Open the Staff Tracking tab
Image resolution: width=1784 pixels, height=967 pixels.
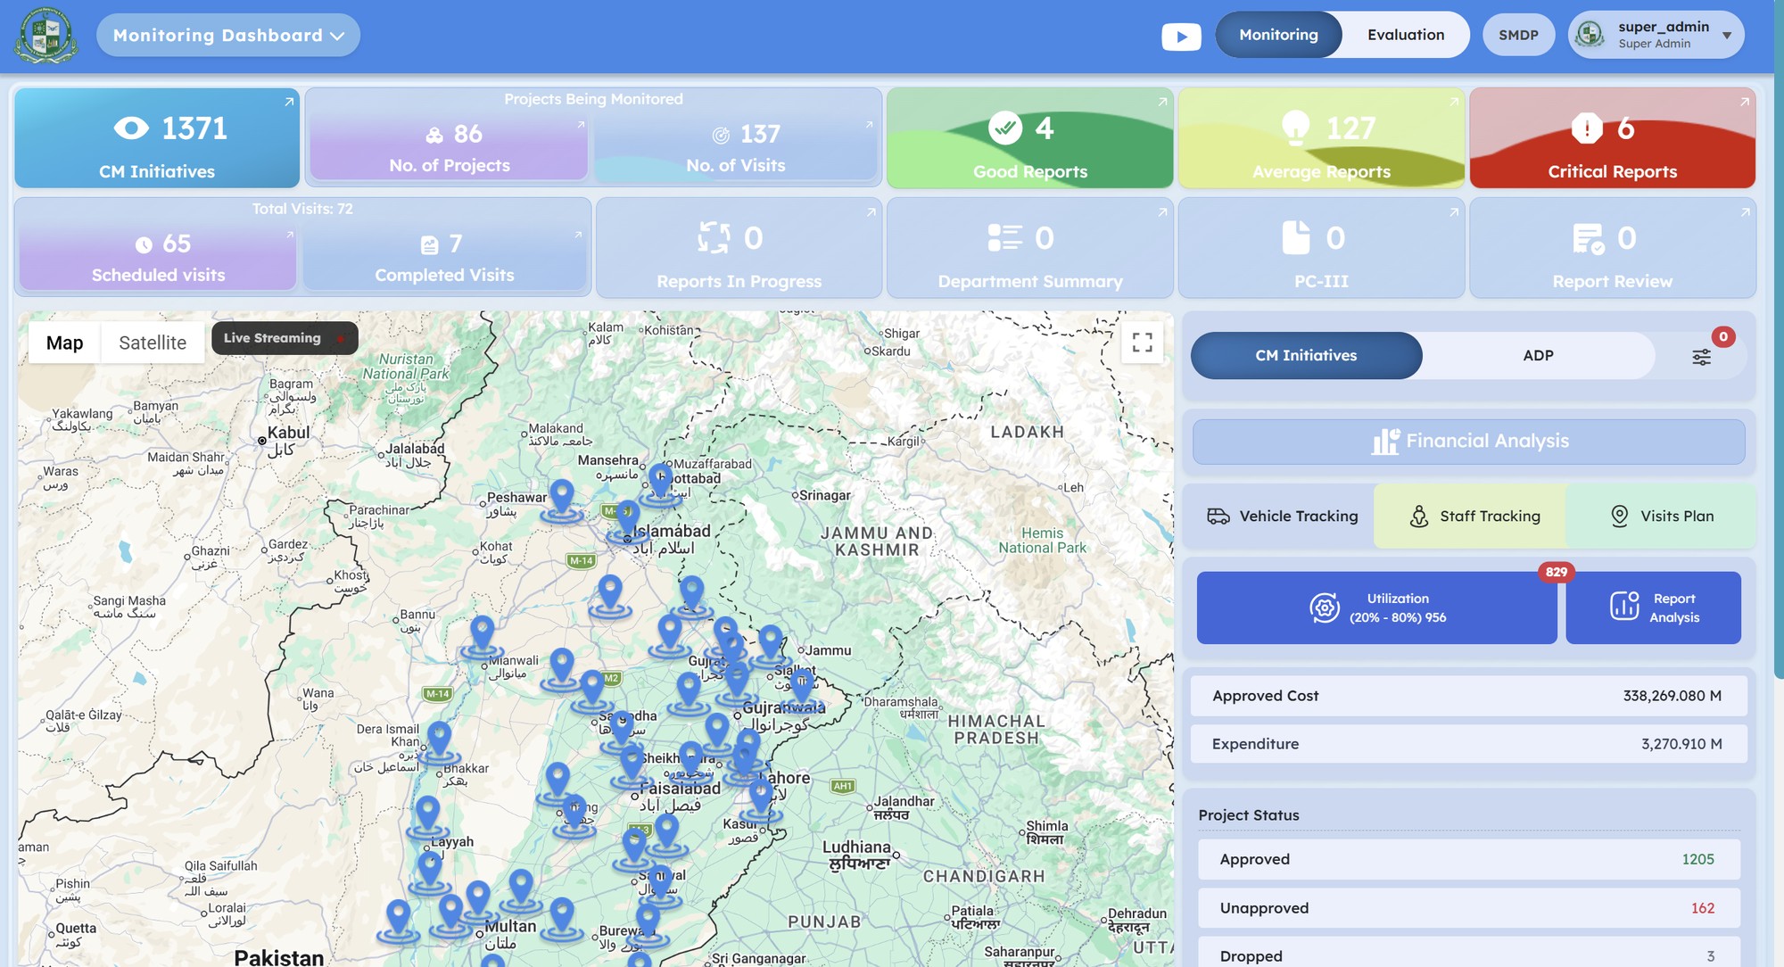[1474, 516]
